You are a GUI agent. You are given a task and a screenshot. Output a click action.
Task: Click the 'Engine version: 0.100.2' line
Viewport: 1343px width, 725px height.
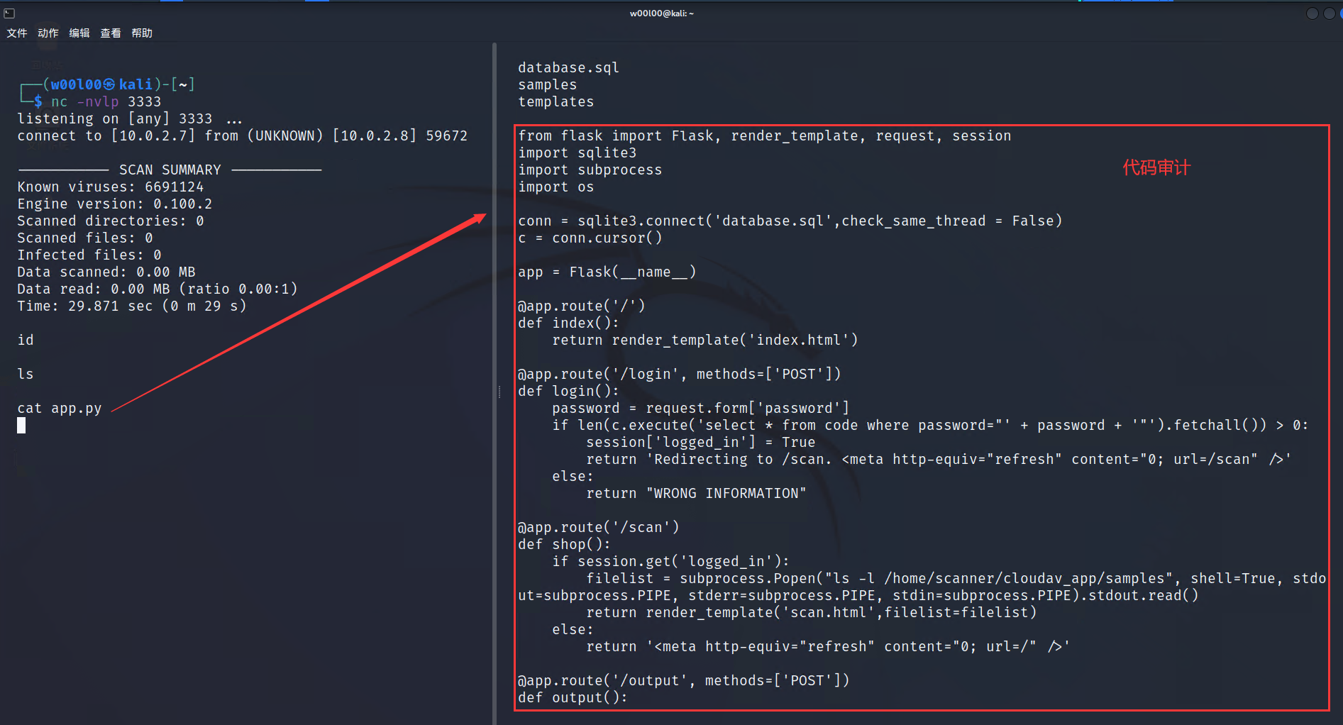pyautogui.click(x=114, y=204)
